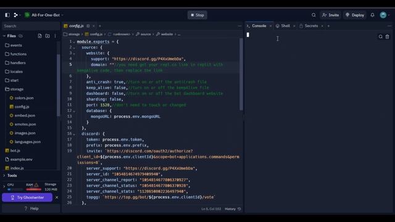Click the RAM warning triangle icon
The height and width of the screenshot is (222, 395).
click(36, 185)
